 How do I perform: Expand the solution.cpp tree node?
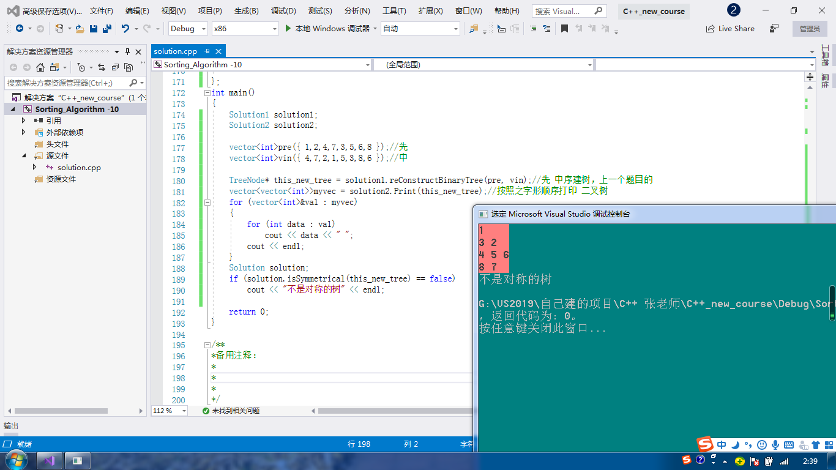35,167
